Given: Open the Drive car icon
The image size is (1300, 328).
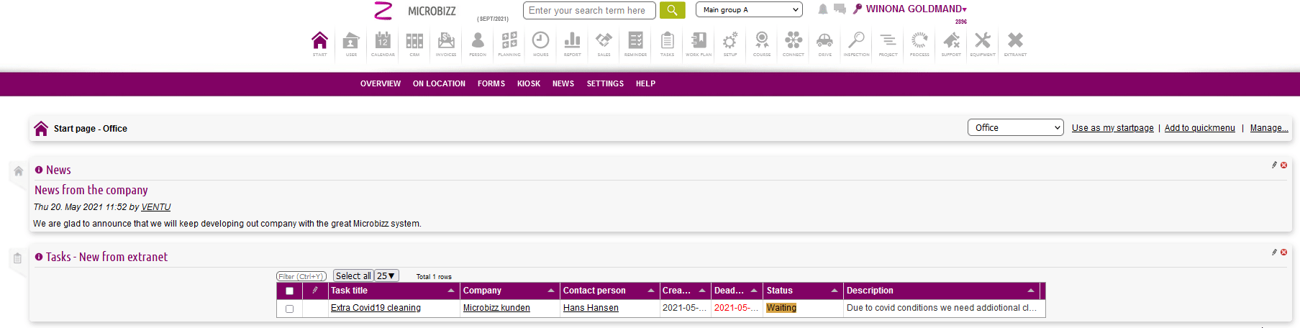Looking at the screenshot, I should [824, 42].
